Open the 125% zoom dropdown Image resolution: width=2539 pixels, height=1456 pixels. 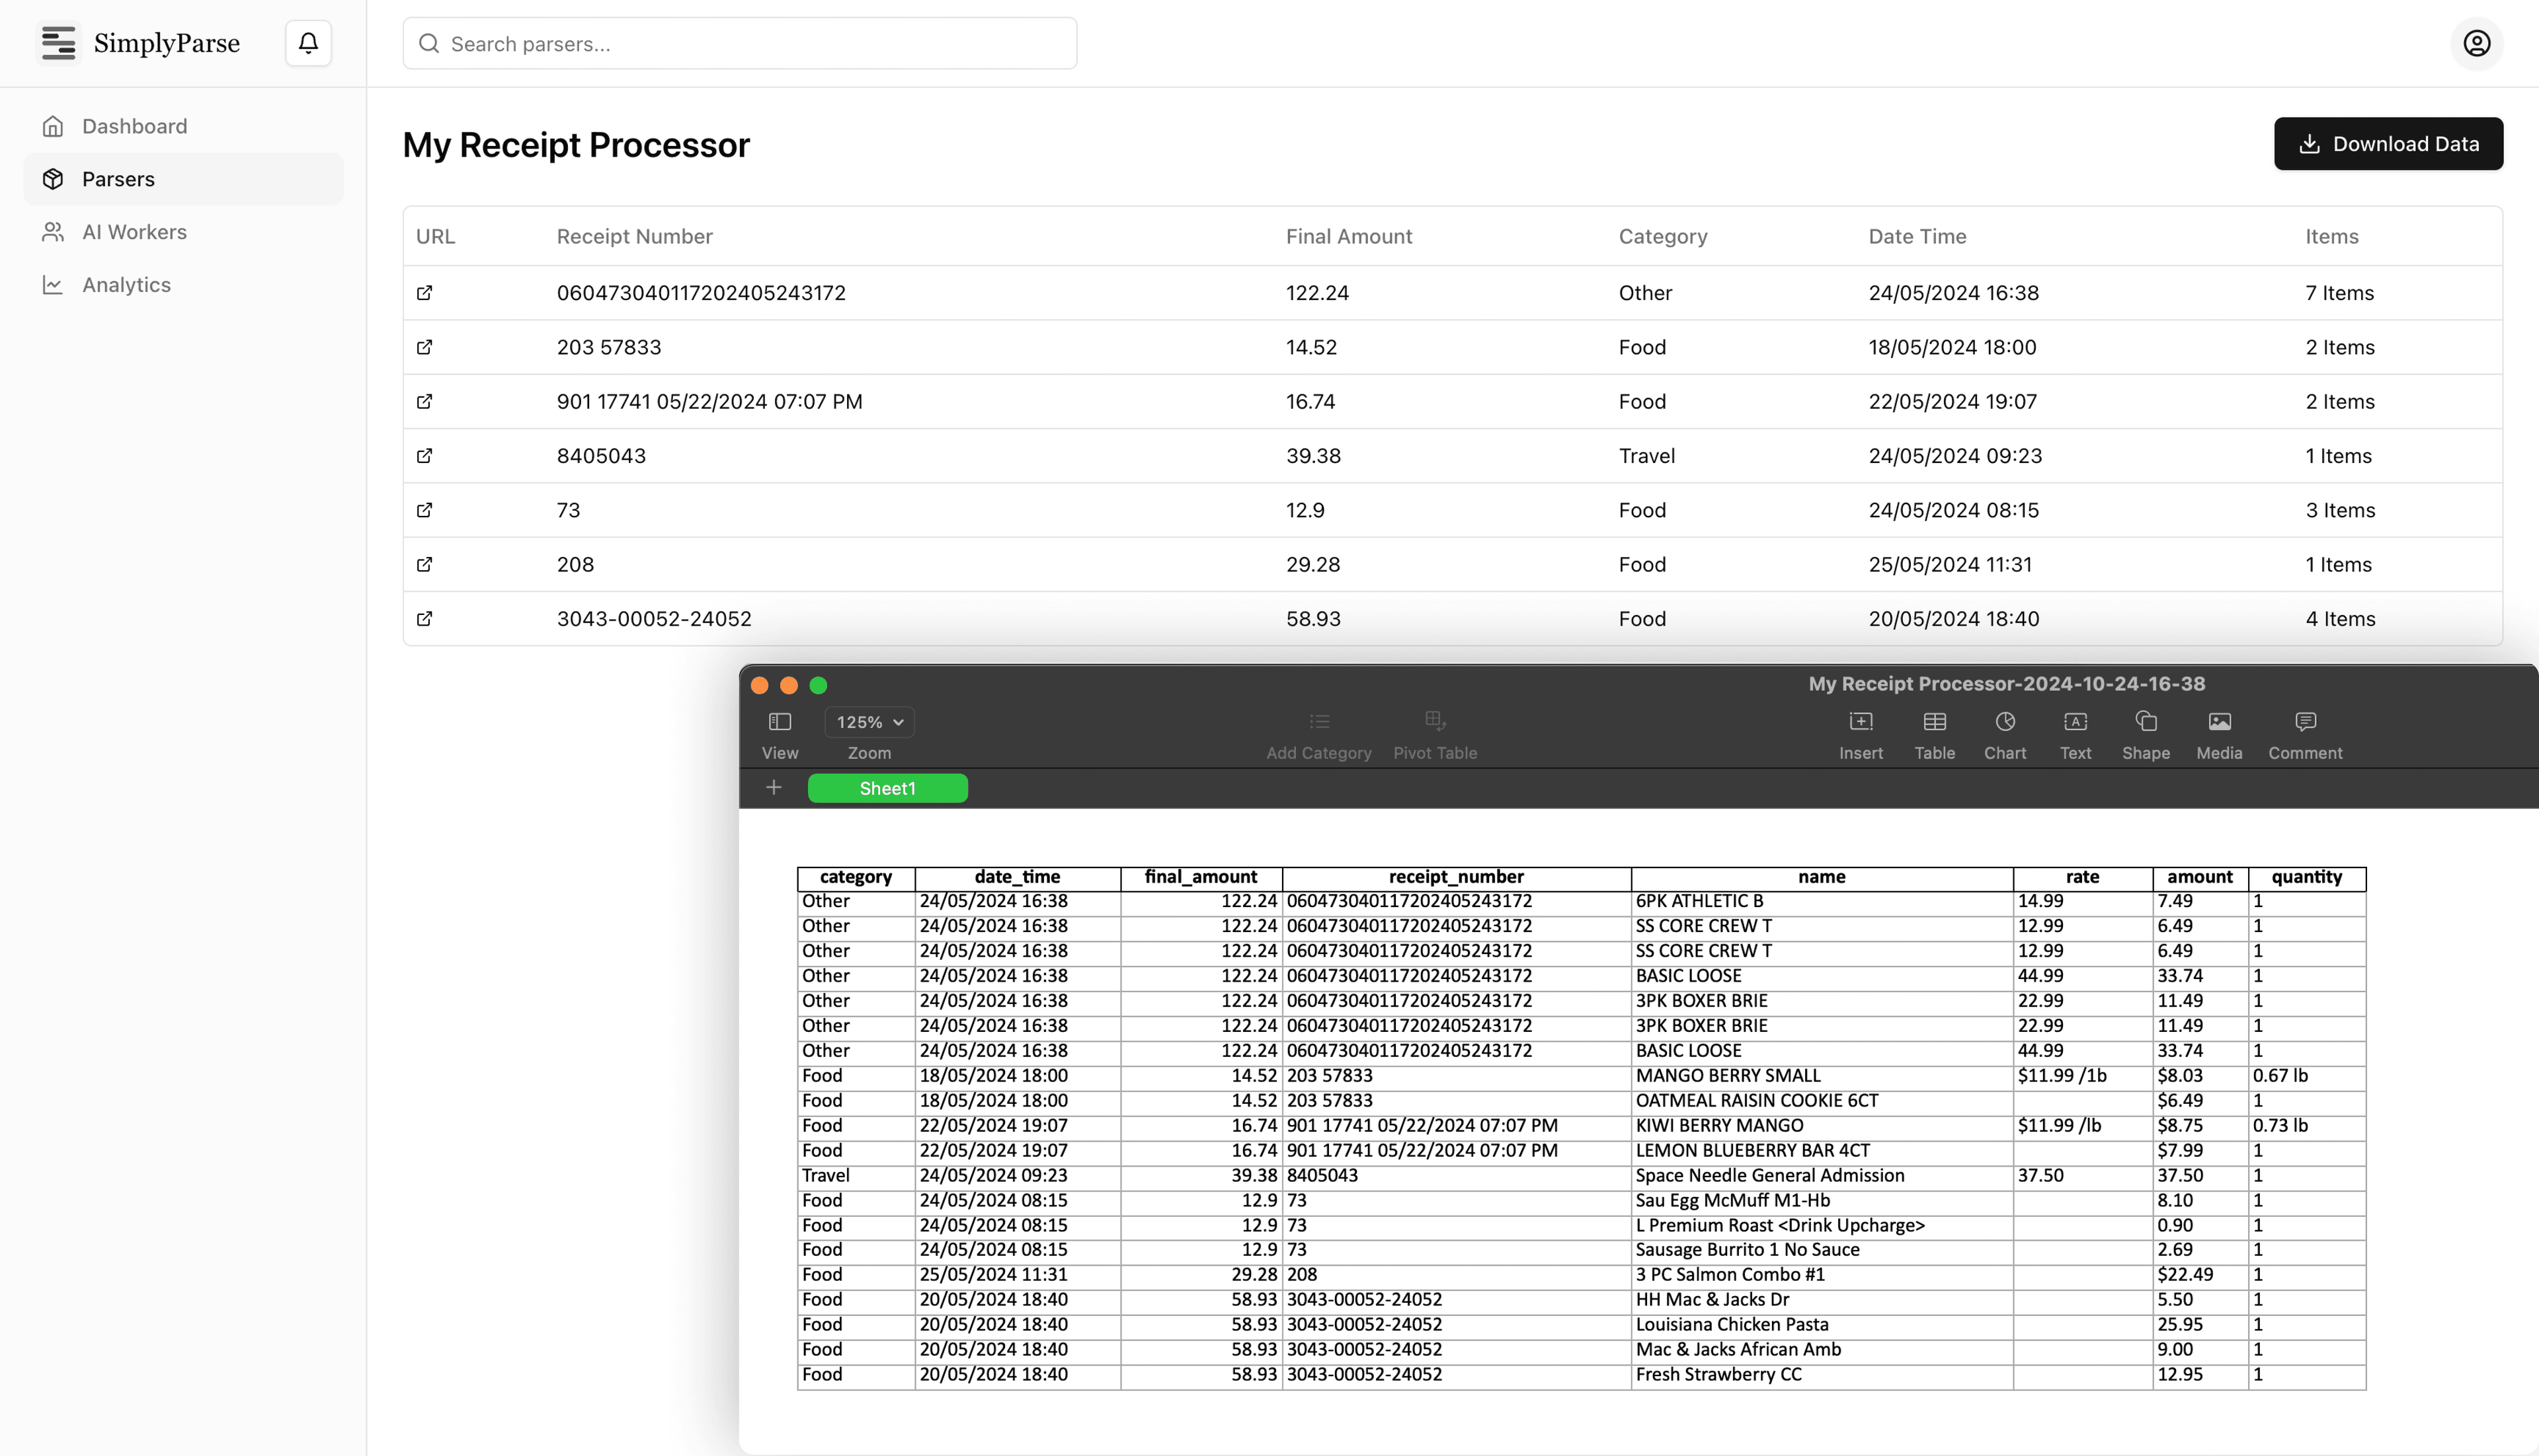(869, 722)
